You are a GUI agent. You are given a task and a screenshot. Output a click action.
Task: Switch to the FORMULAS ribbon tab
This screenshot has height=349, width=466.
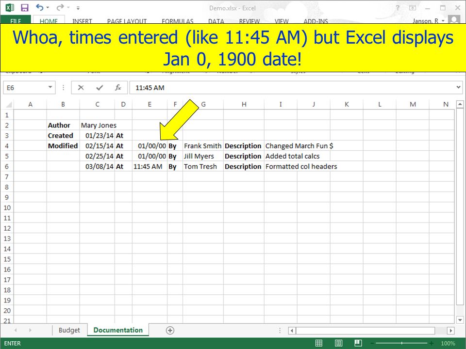click(178, 20)
